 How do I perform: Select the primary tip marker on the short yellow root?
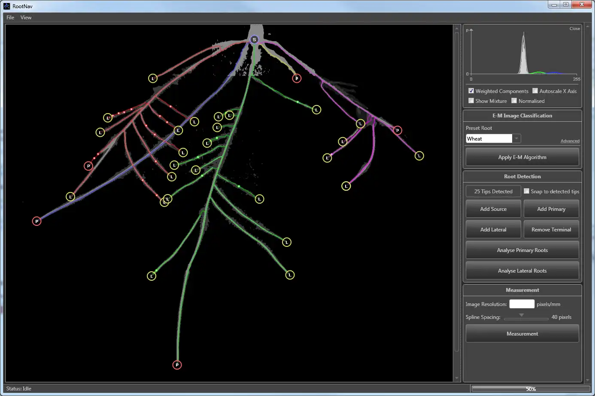[297, 78]
